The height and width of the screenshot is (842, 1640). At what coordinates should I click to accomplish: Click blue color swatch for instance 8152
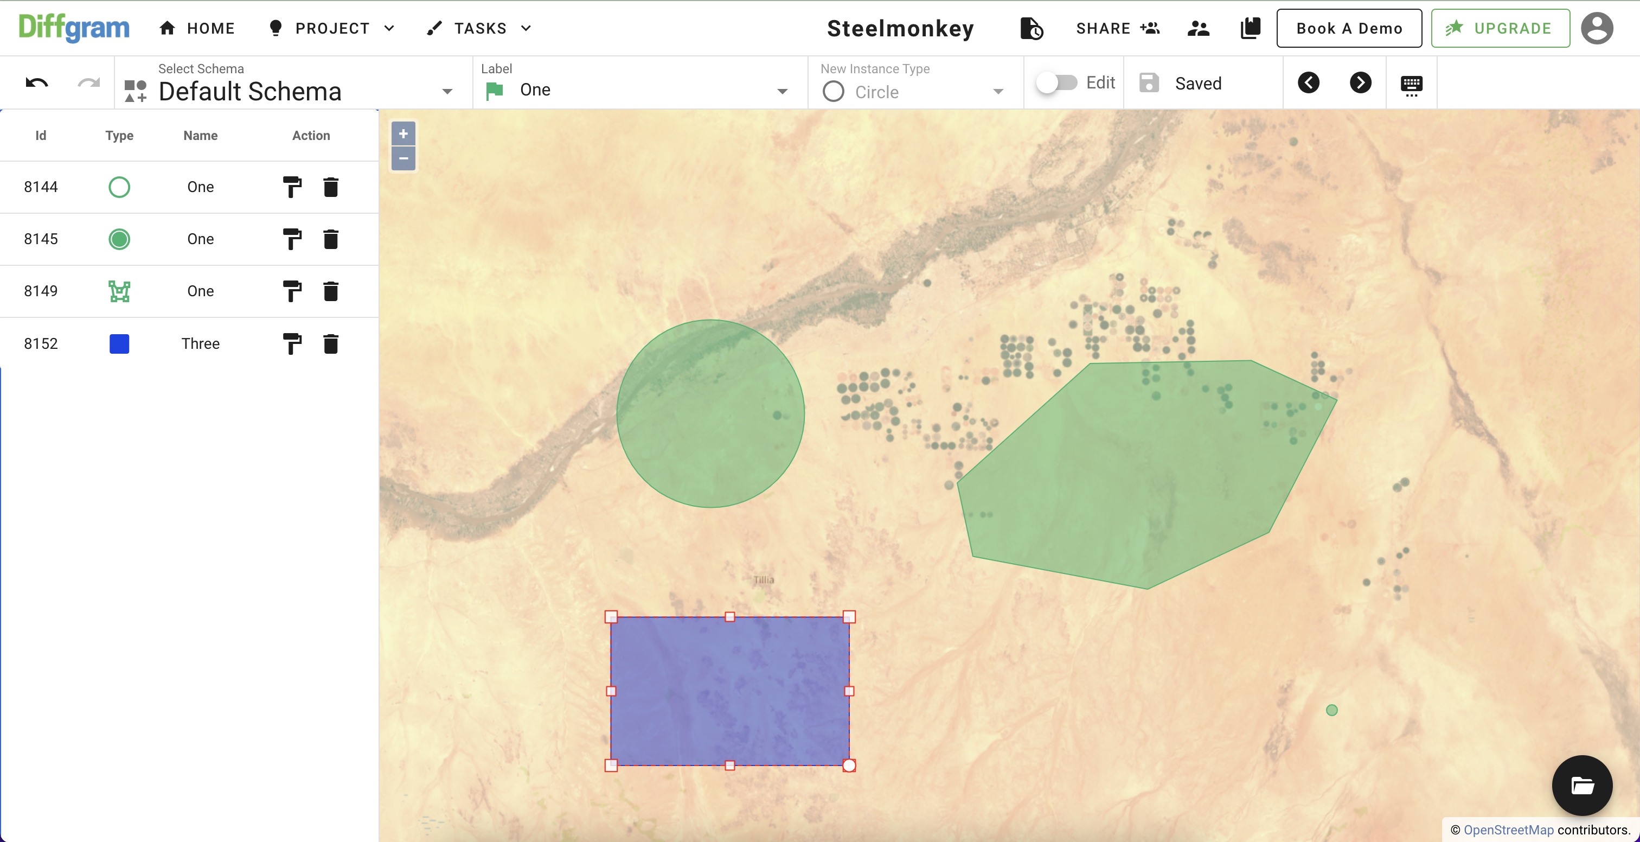(119, 344)
